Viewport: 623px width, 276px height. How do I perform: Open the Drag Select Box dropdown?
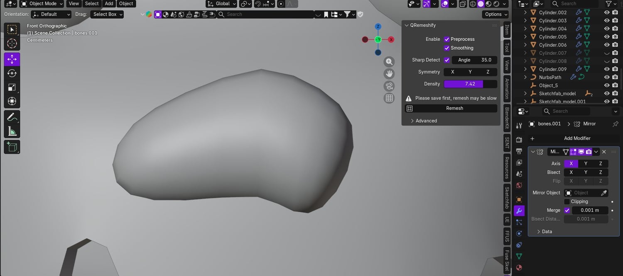[x=107, y=15]
